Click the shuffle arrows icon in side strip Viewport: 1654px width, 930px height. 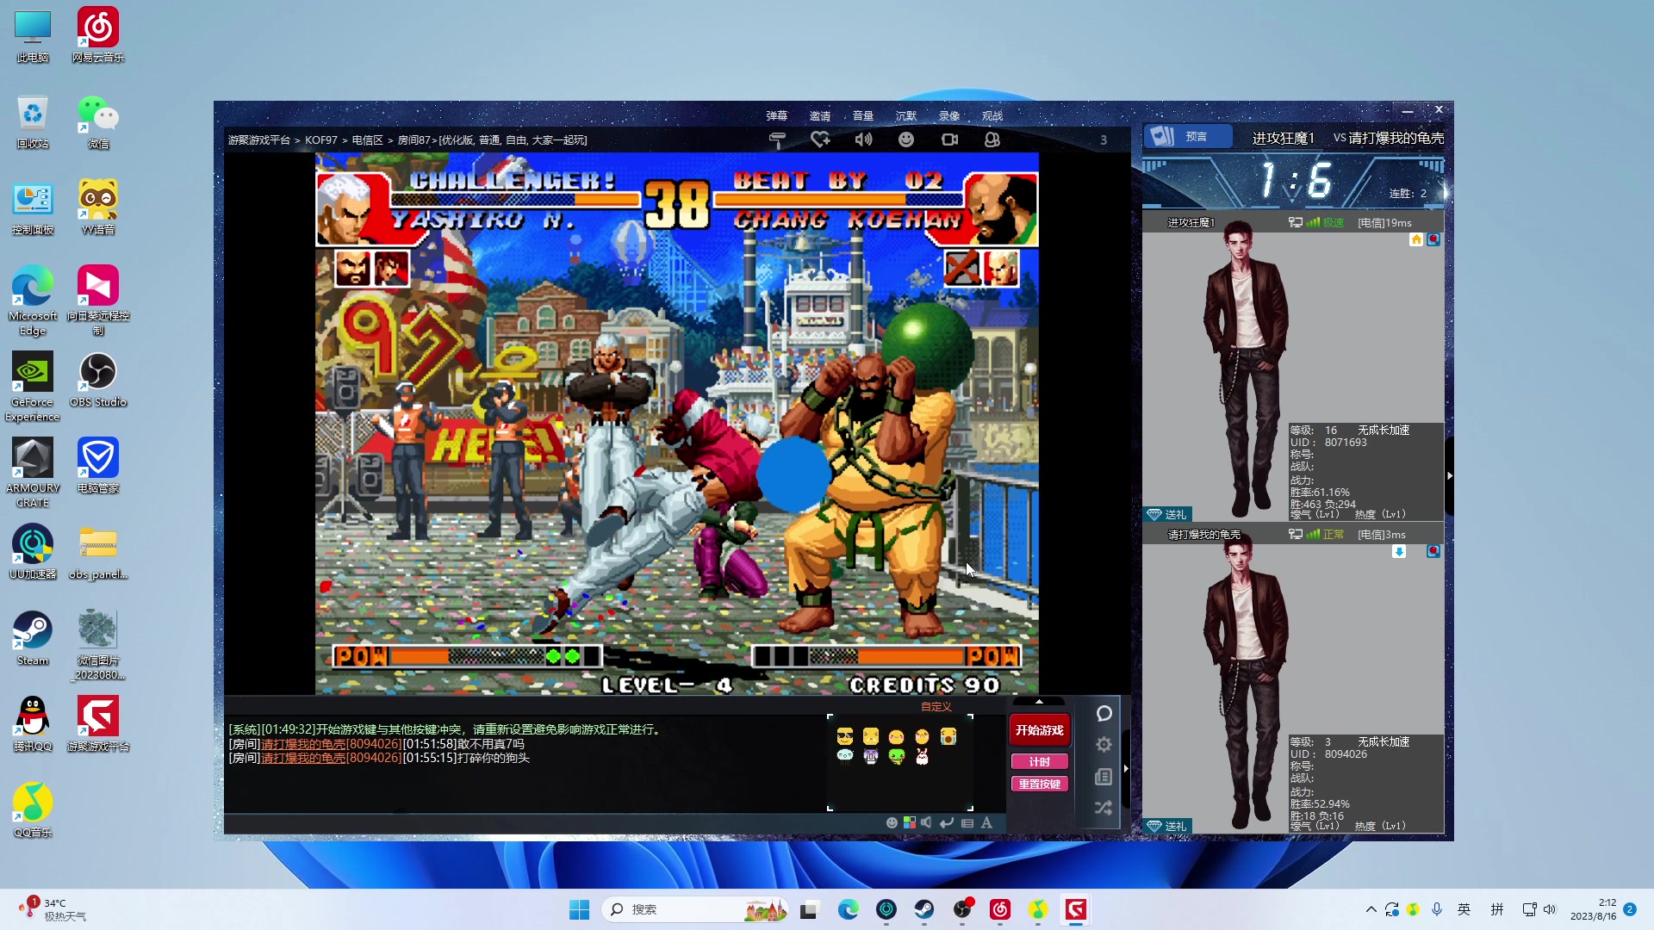(x=1104, y=808)
